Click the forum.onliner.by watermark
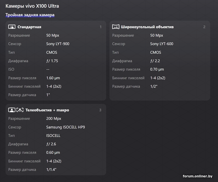The width and height of the screenshot is (218, 182). tap(198, 176)
